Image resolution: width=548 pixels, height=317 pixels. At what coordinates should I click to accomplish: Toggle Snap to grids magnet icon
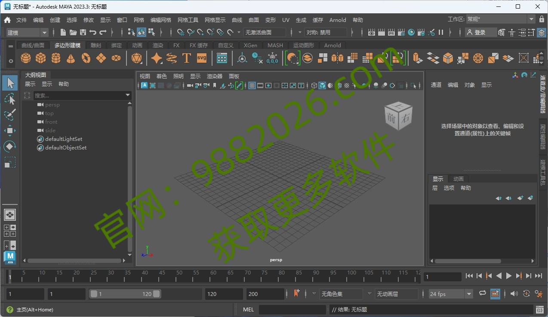(x=181, y=32)
